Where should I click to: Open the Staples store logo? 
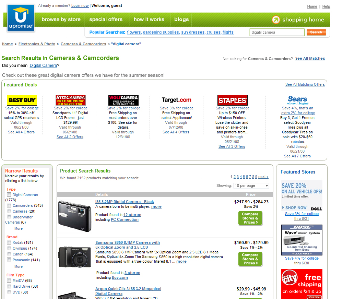pos(233,100)
